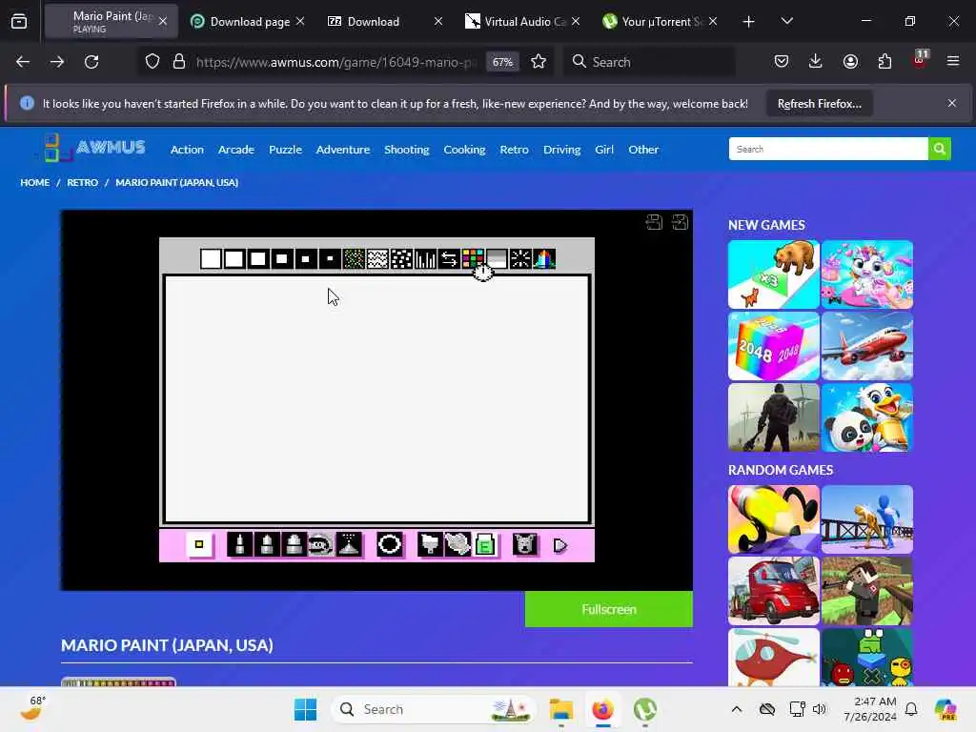Toggle bookmark star for this page
This screenshot has width=976, height=732.
[539, 62]
